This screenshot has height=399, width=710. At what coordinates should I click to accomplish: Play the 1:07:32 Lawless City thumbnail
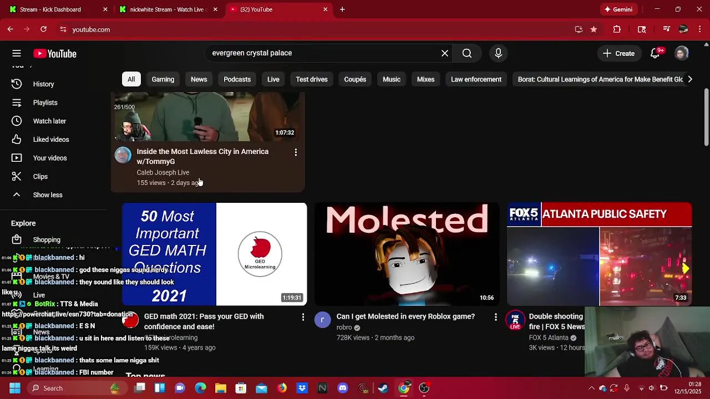point(208,117)
